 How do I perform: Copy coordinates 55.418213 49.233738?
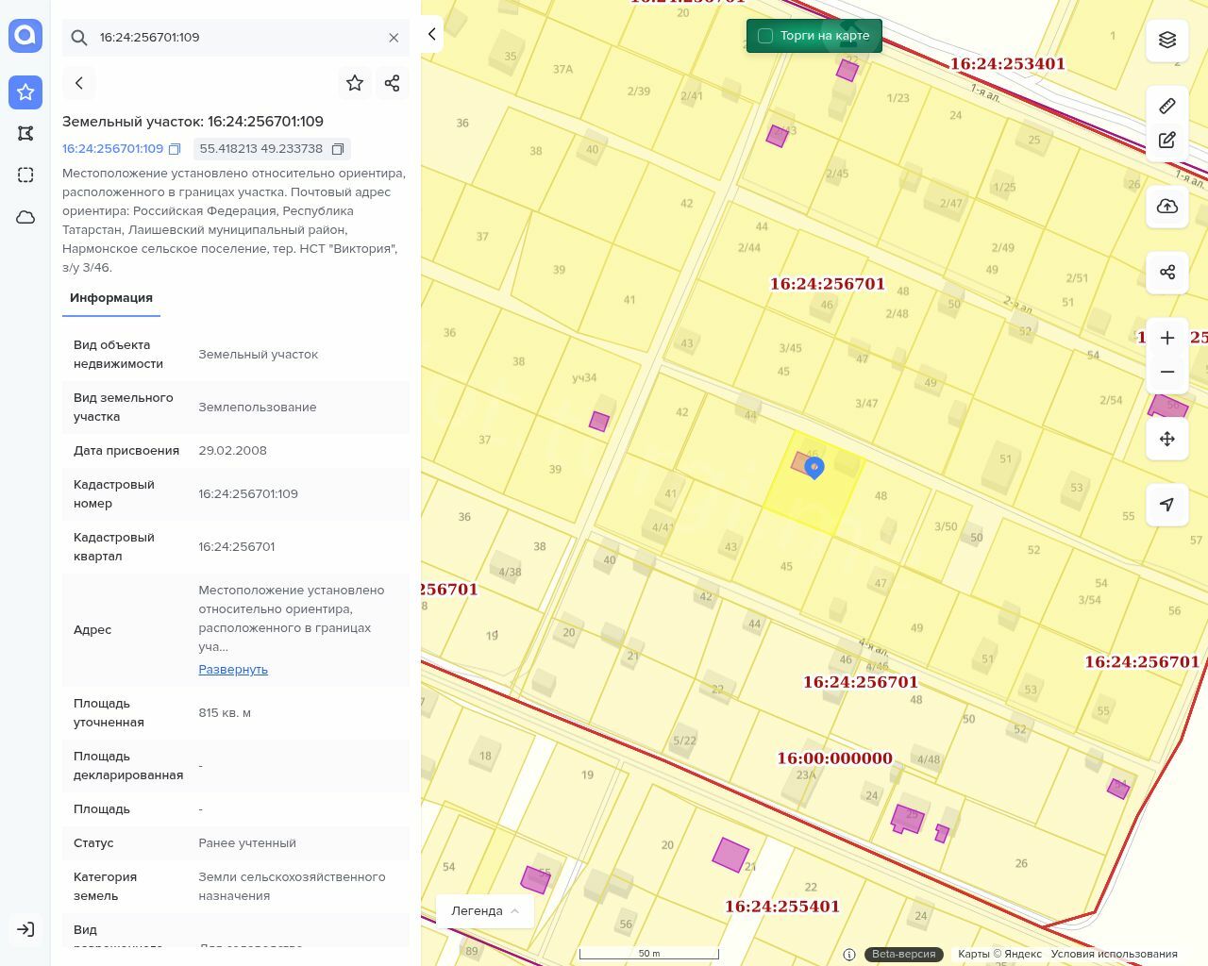click(x=338, y=149)
